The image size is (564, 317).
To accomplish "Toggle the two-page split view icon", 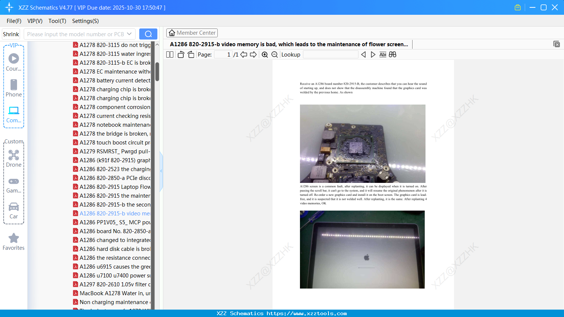I will [x=170, y=55].
